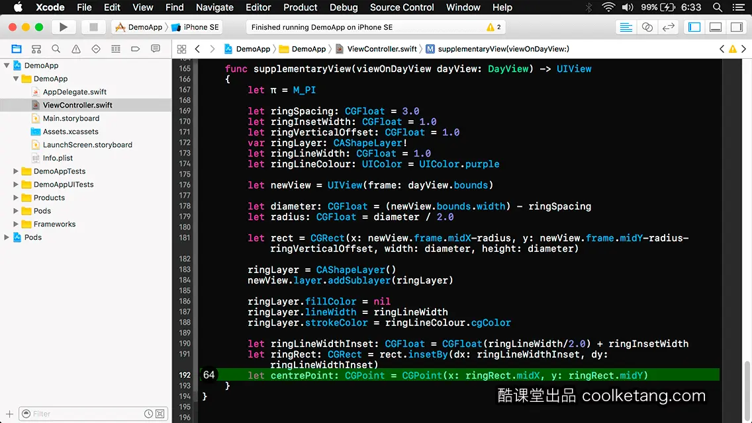The image size is (752, 423).
Task: Click the editor vertical scrollbar
Action: pos(747,391)
